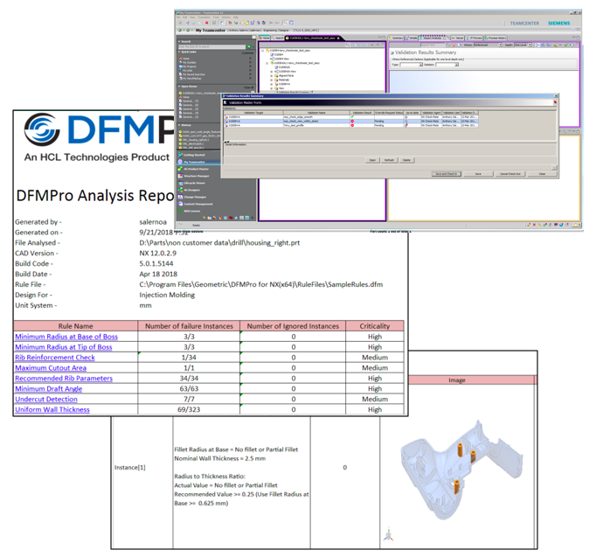Switch to the Viewer tab
The width and height of the screenshot is (589, 557).
pos(458,38)
